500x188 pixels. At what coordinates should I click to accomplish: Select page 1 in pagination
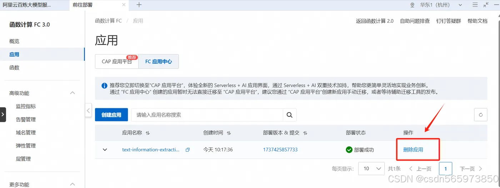click(446, 169)
